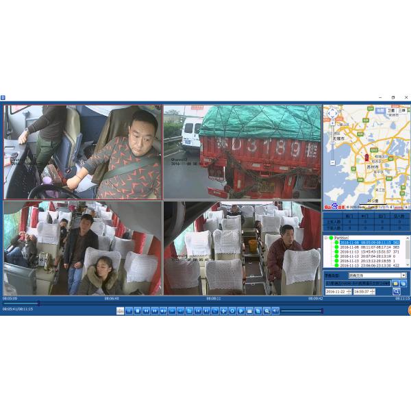
Task: Click the copy files icon beside folder
Action: (x=403, y=283)
